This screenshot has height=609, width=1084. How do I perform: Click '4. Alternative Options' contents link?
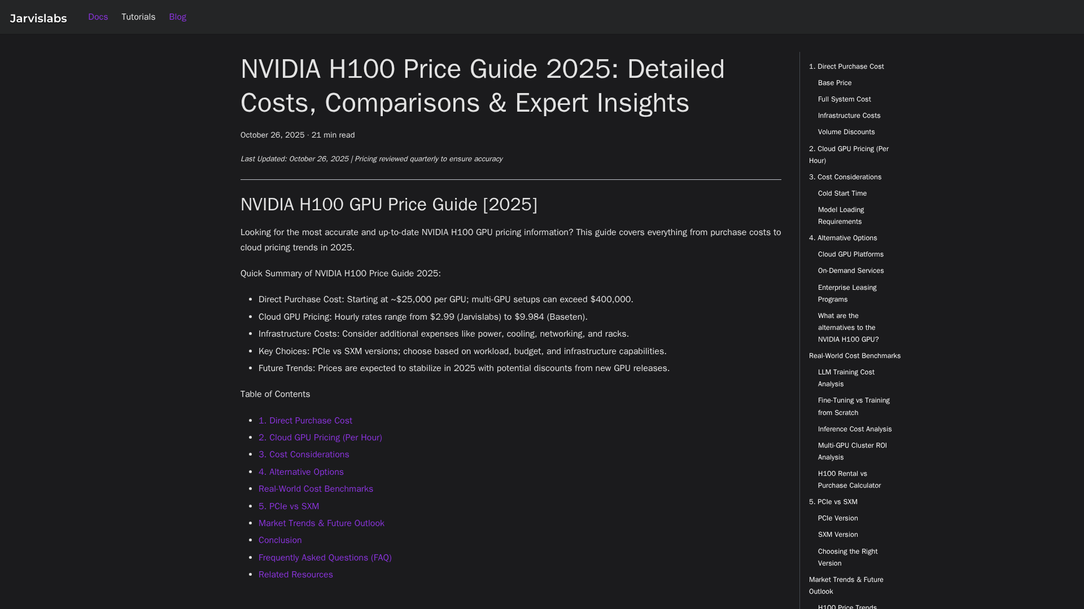coord(301,472)
